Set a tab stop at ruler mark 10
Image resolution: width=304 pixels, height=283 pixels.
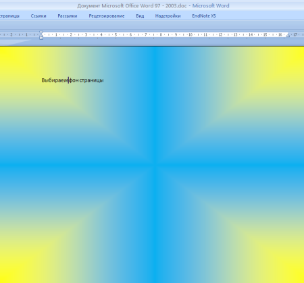coord(191,34)
